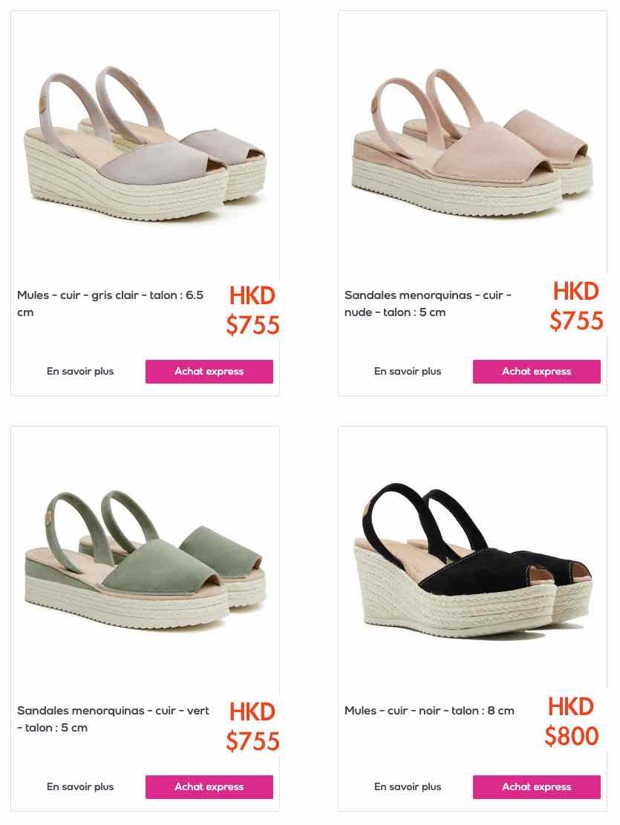620x825 pixels.
Task: Click Achat express for green sandals
Action: pyautogui.click(x=209, y=786)
